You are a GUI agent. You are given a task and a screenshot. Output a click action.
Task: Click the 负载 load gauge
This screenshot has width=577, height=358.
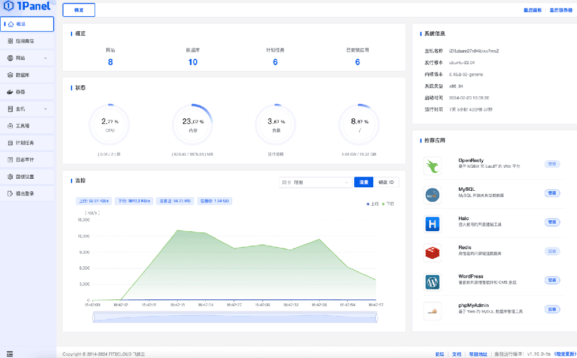click(x=276, y=125)
